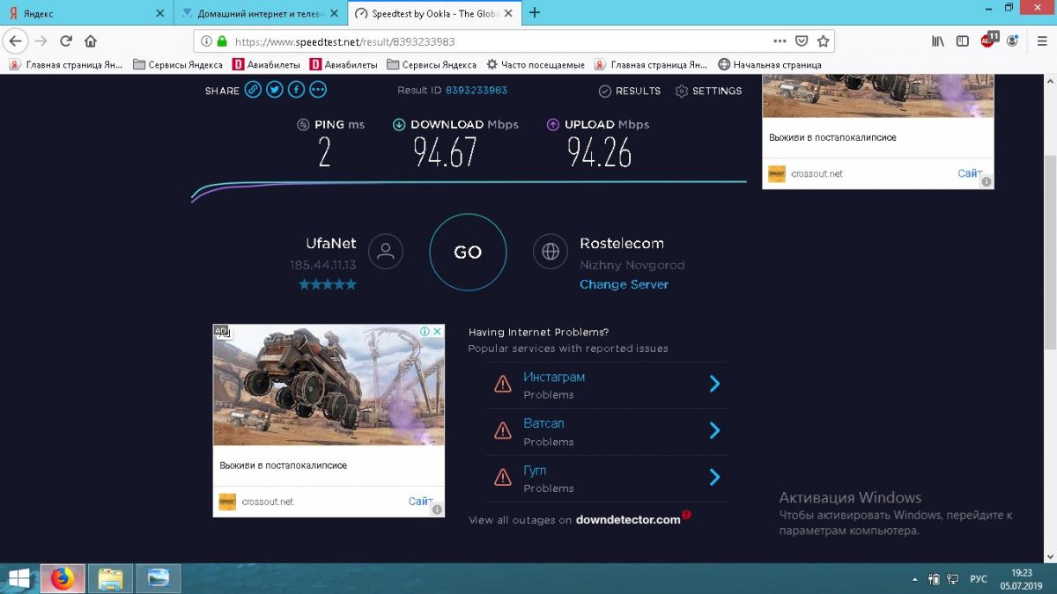
Task: Open the Firefox account icon
Action: tap(1013, 40)
